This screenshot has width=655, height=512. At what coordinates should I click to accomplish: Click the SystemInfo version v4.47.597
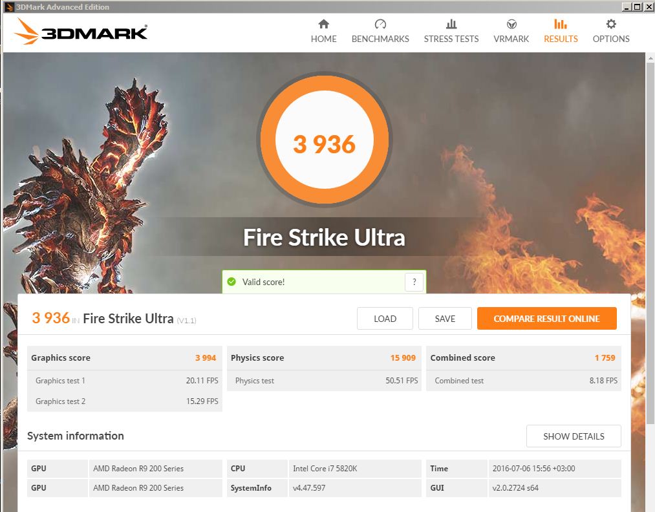tap(309, 488)
